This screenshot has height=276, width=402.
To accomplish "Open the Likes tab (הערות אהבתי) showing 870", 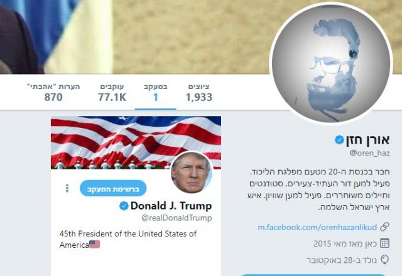I will point(53,93).
